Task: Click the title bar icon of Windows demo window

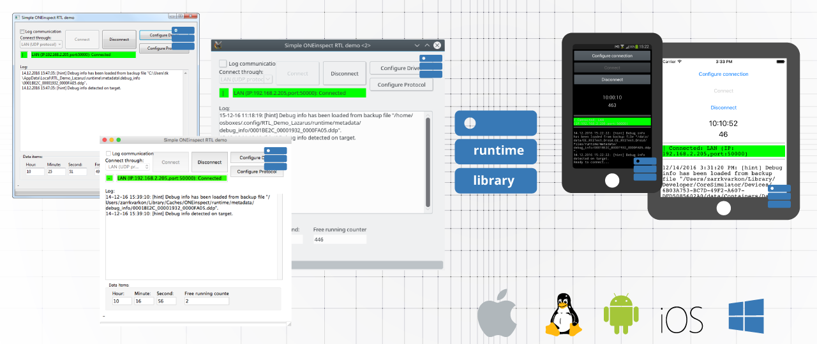Action: pyautogui.click(x=18, y=17)
